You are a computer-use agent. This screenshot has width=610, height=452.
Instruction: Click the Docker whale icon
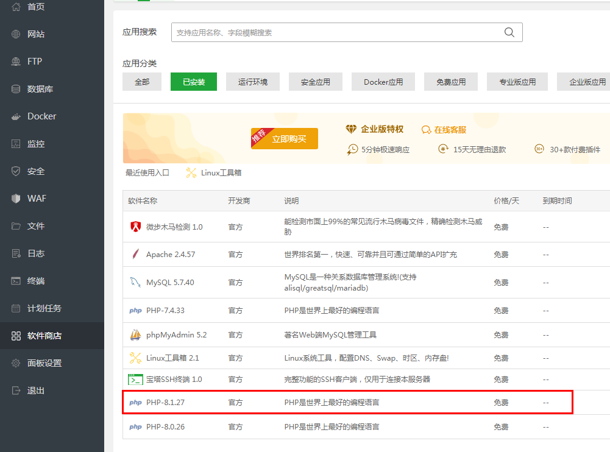(x=16, y=116)
